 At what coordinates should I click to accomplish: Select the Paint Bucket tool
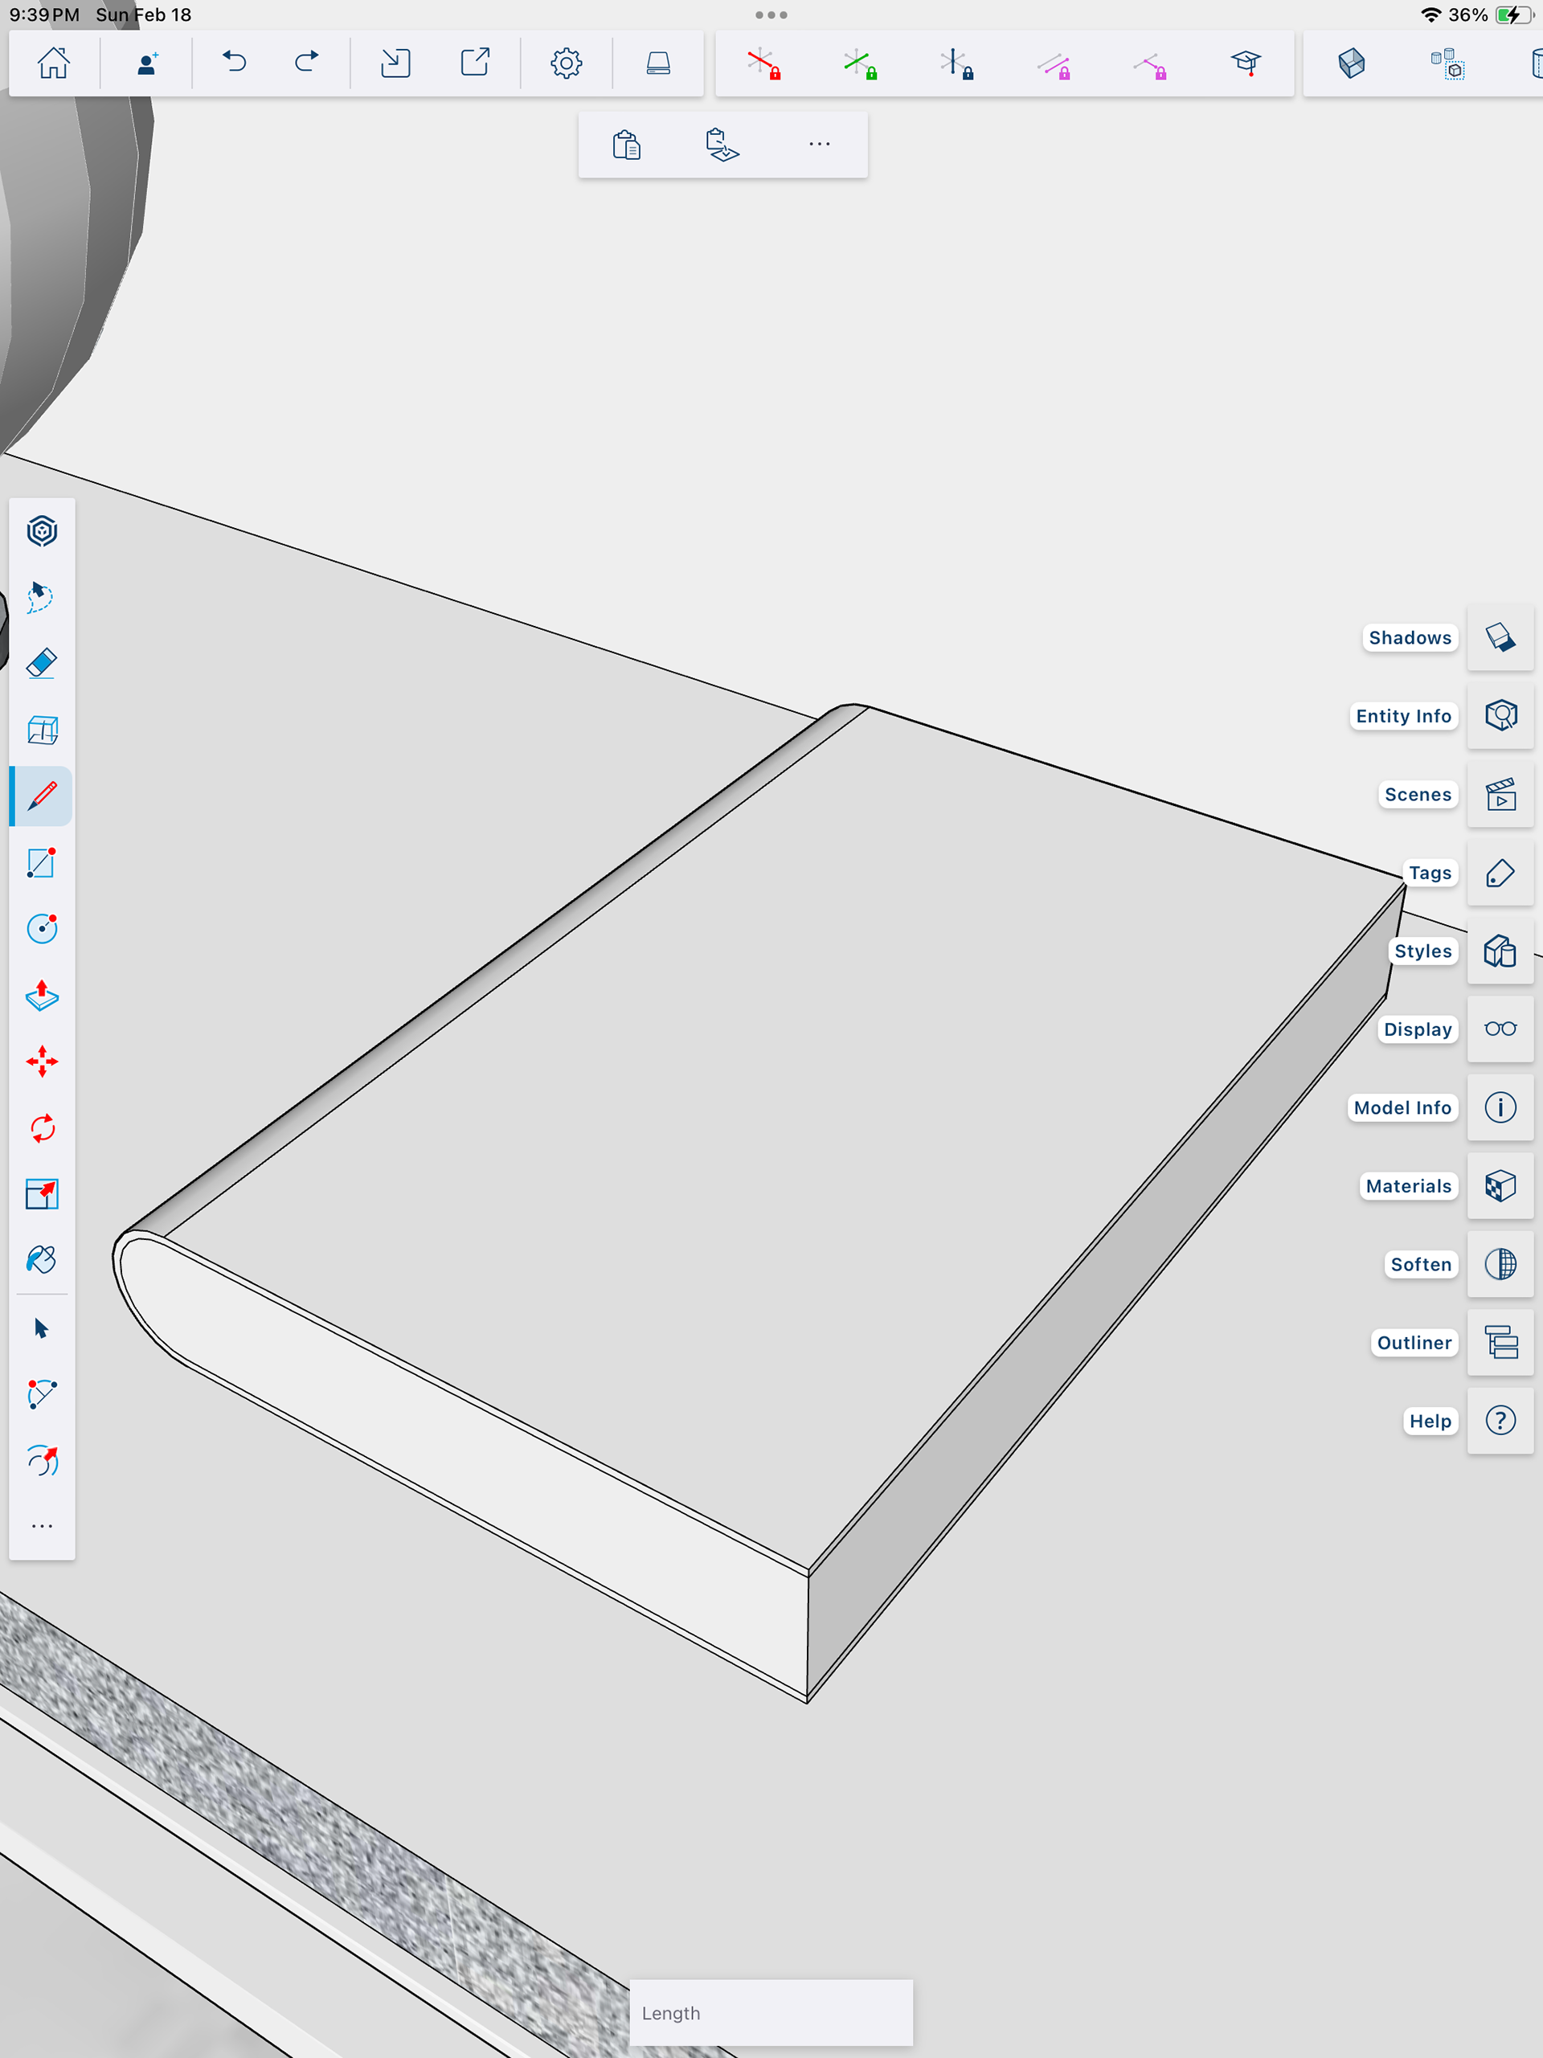42,1260
